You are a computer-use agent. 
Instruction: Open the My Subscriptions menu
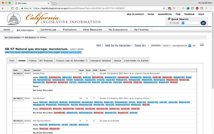coord(118,30)
